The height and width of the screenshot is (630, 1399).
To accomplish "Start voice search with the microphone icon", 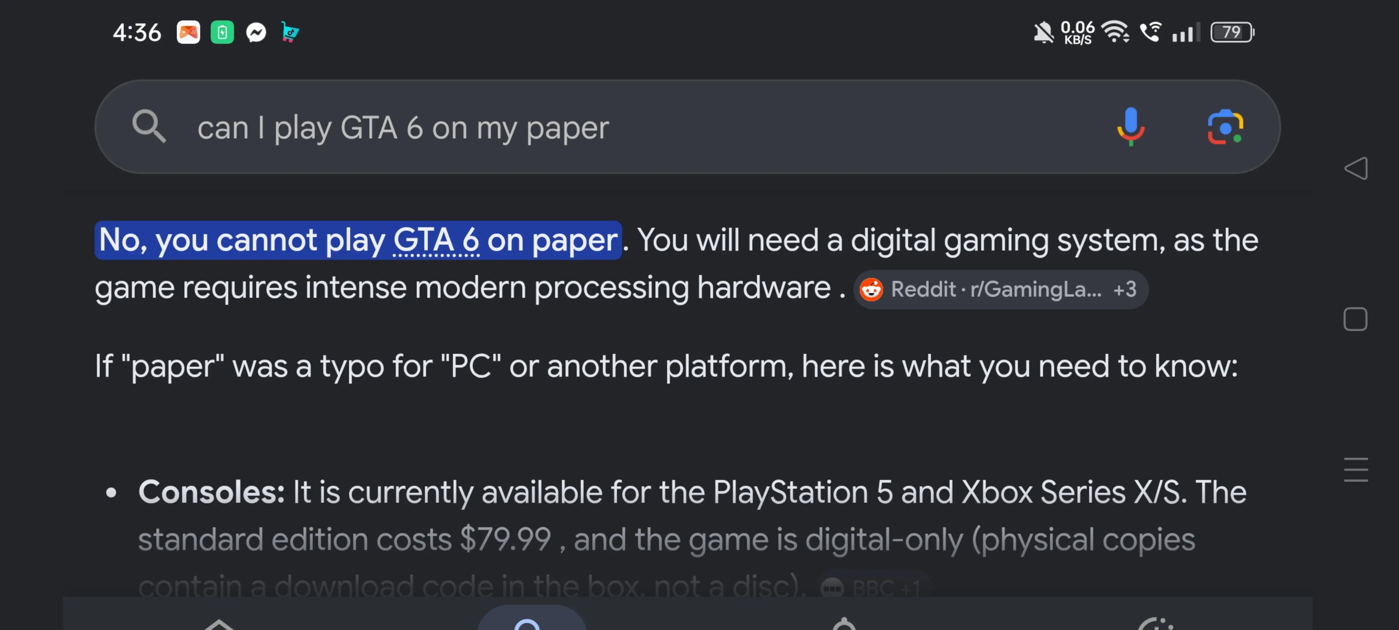I will 1131,127.
